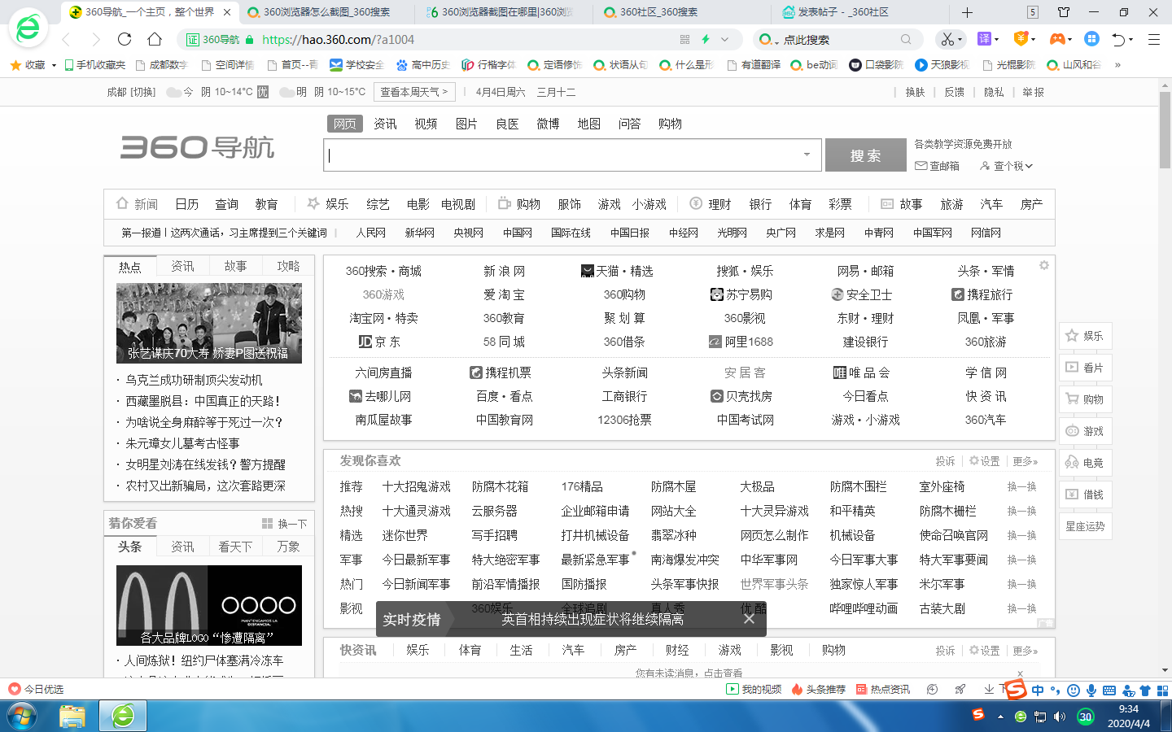Expand the search box history dropdown
The height and width of the screenshot is (732, 1172).
point(807,155)
